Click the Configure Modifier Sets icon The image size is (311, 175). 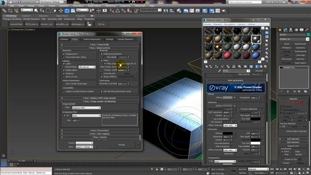coord(306,91)
